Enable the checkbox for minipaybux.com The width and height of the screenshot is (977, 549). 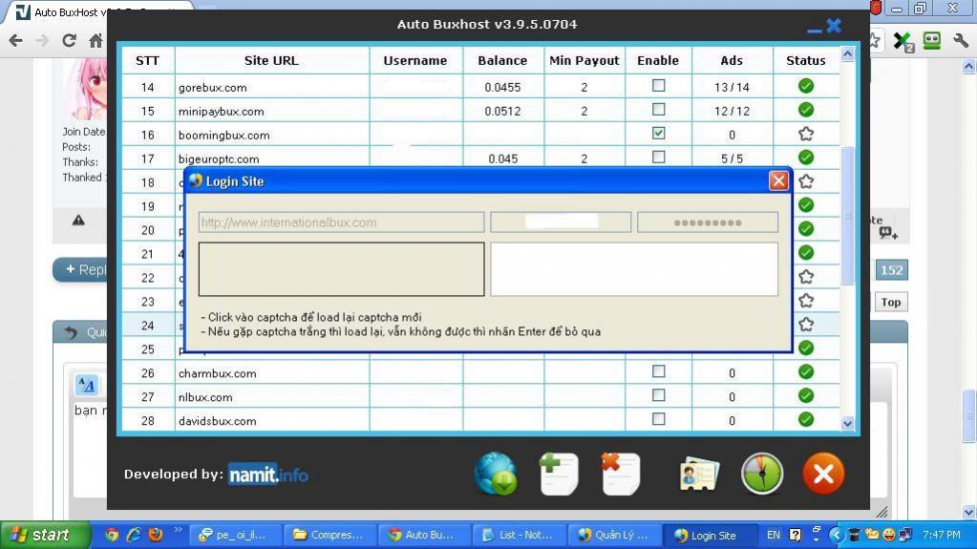click(658, 109)
